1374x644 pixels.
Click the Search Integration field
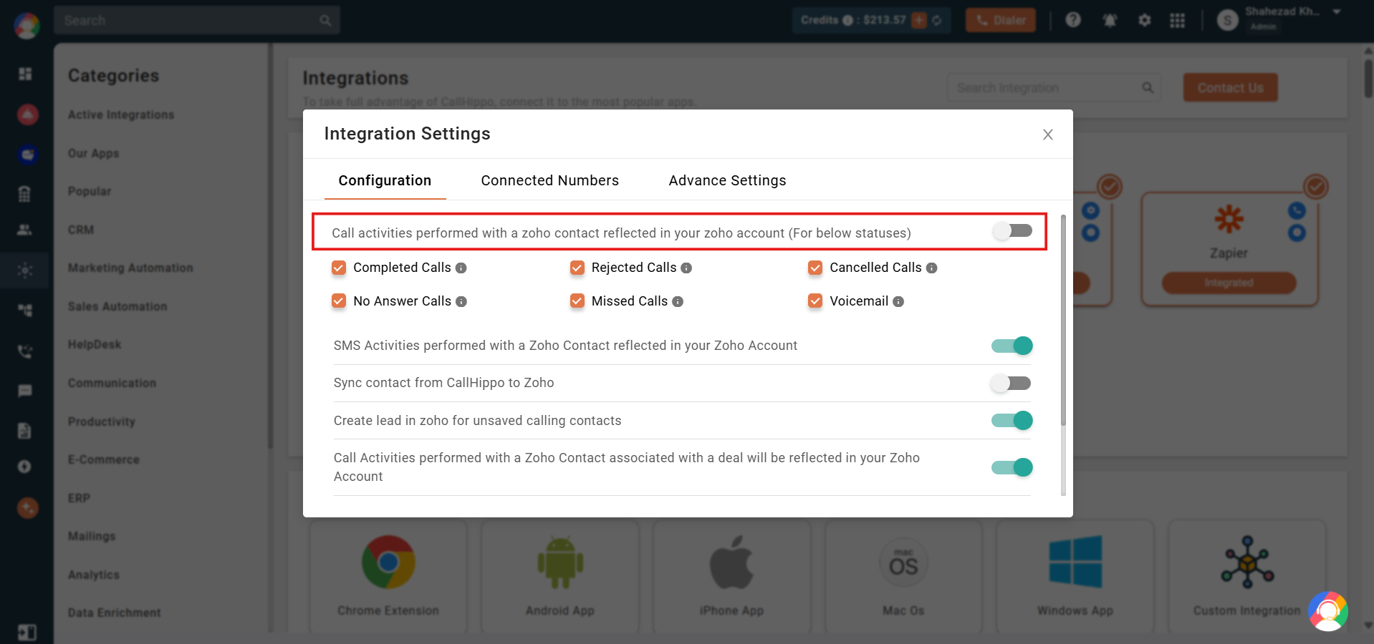click(1053, 88)
